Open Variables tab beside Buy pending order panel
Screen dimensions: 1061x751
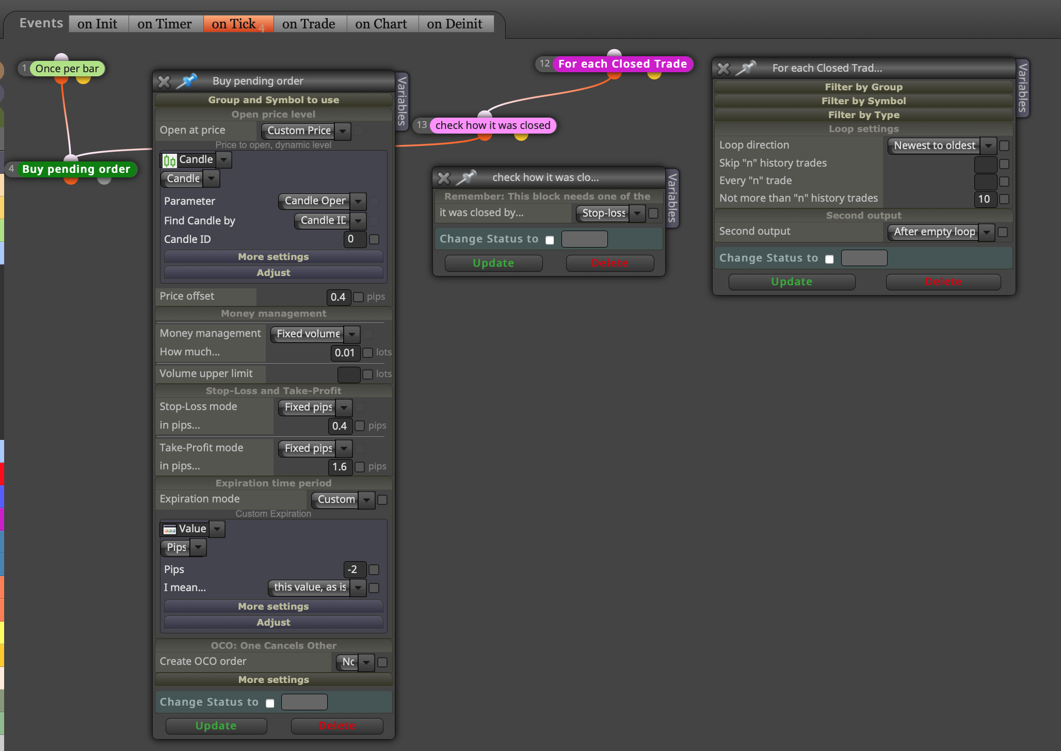coord(402,101)
